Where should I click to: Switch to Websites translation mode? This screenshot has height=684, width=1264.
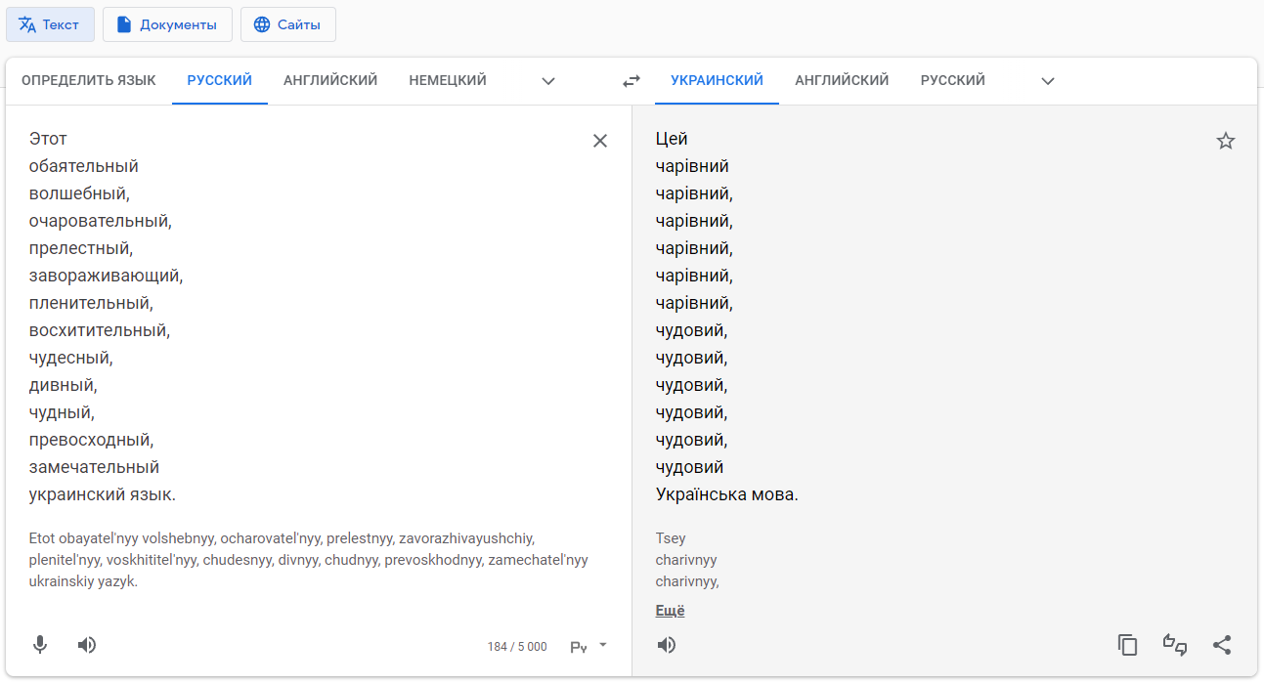click(x=288, y=24)
